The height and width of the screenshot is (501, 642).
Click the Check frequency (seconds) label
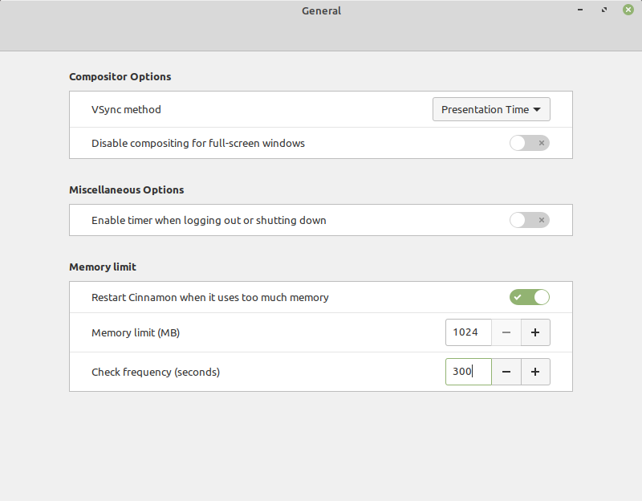[x=156, y=372]
